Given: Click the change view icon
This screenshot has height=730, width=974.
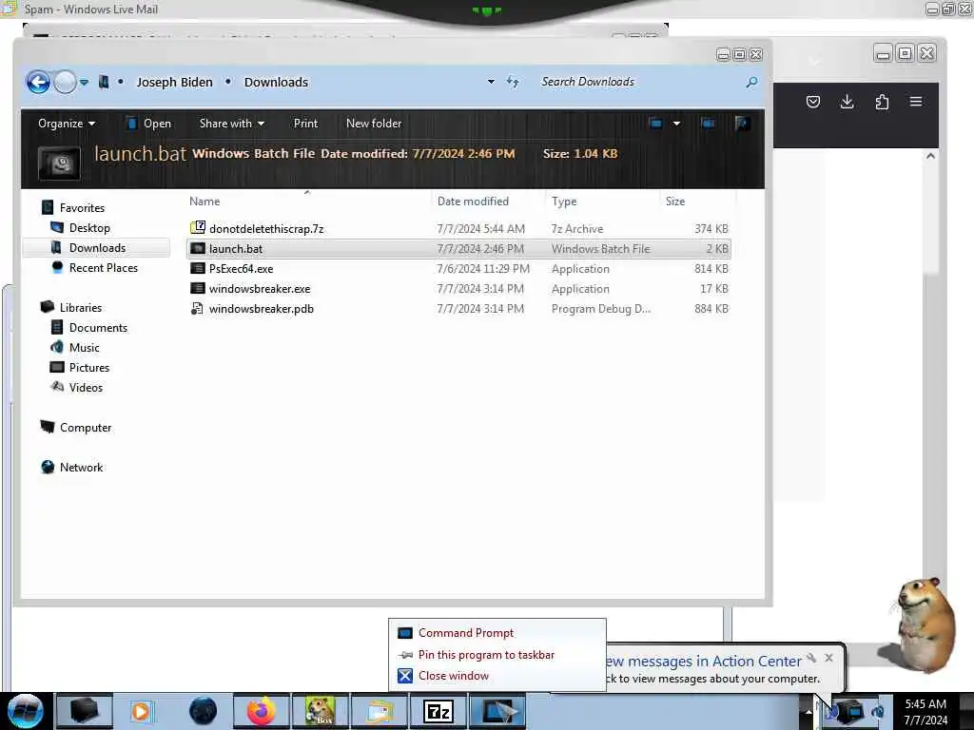Looking at the screenshot, I should (655, 123).
